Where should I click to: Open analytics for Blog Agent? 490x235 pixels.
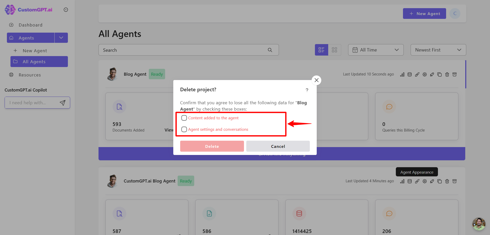[402, 74]
